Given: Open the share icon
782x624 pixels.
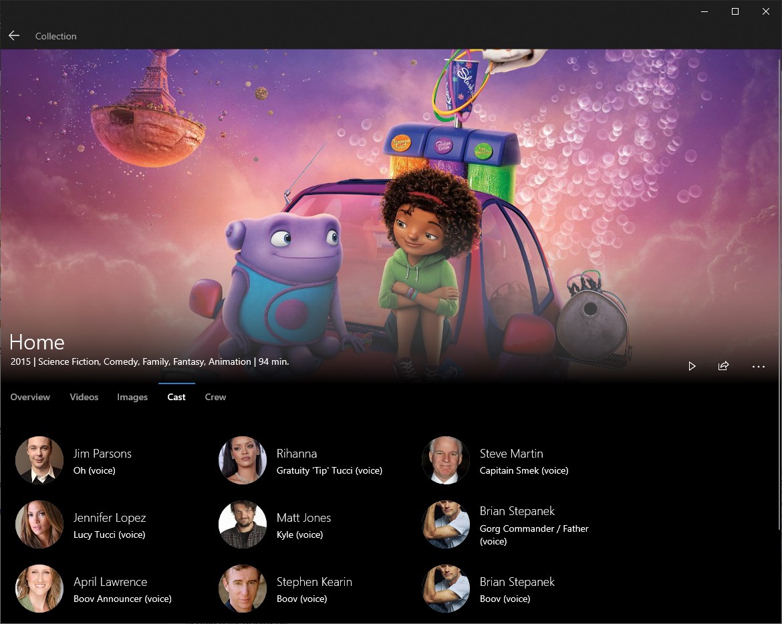Looking at the screenshot, I should 724,366.
